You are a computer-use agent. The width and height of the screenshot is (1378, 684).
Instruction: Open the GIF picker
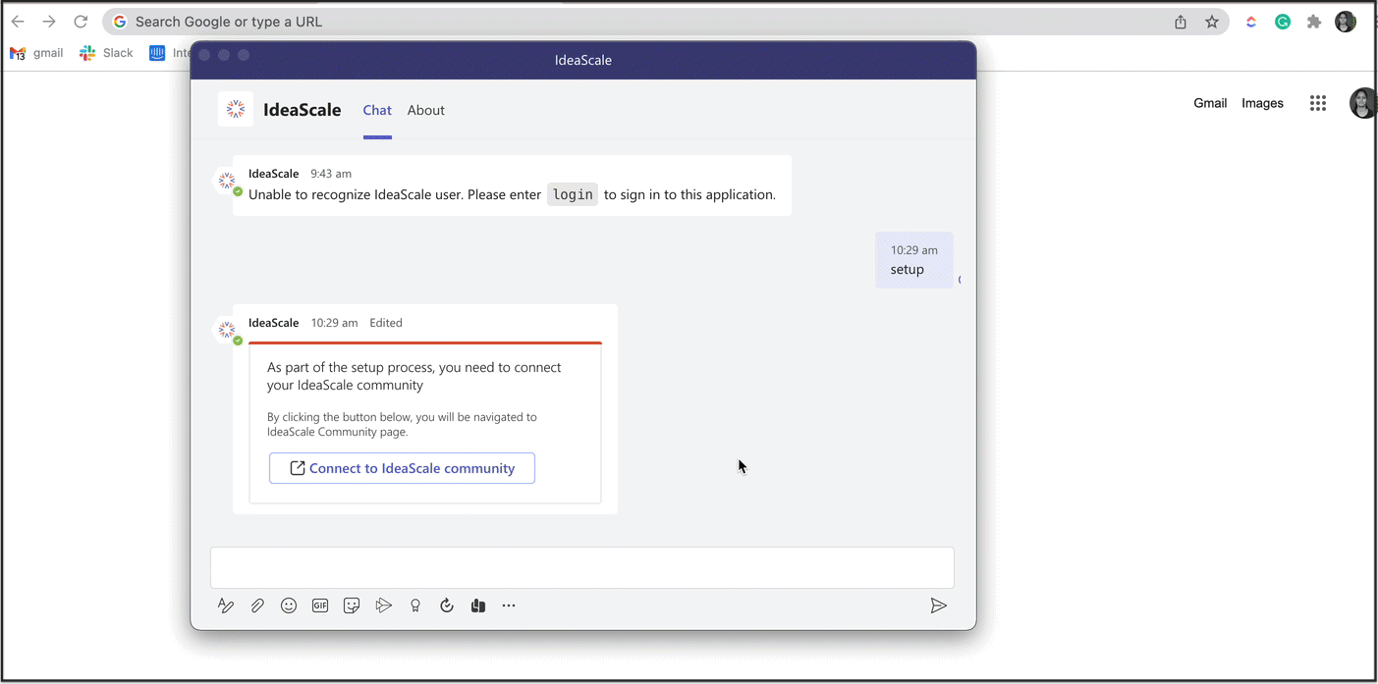[320, 605]
